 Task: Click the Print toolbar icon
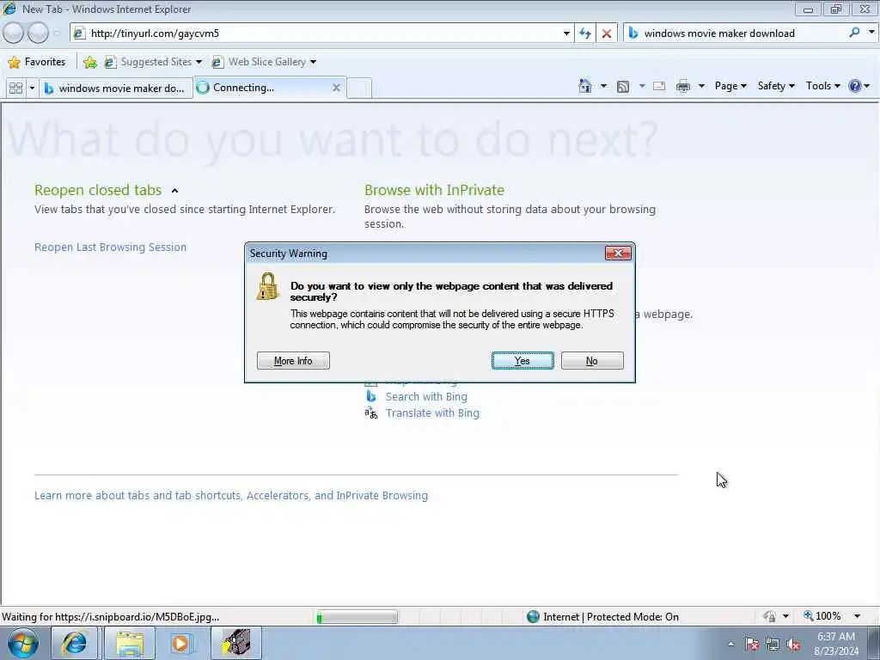click(683, 86)
